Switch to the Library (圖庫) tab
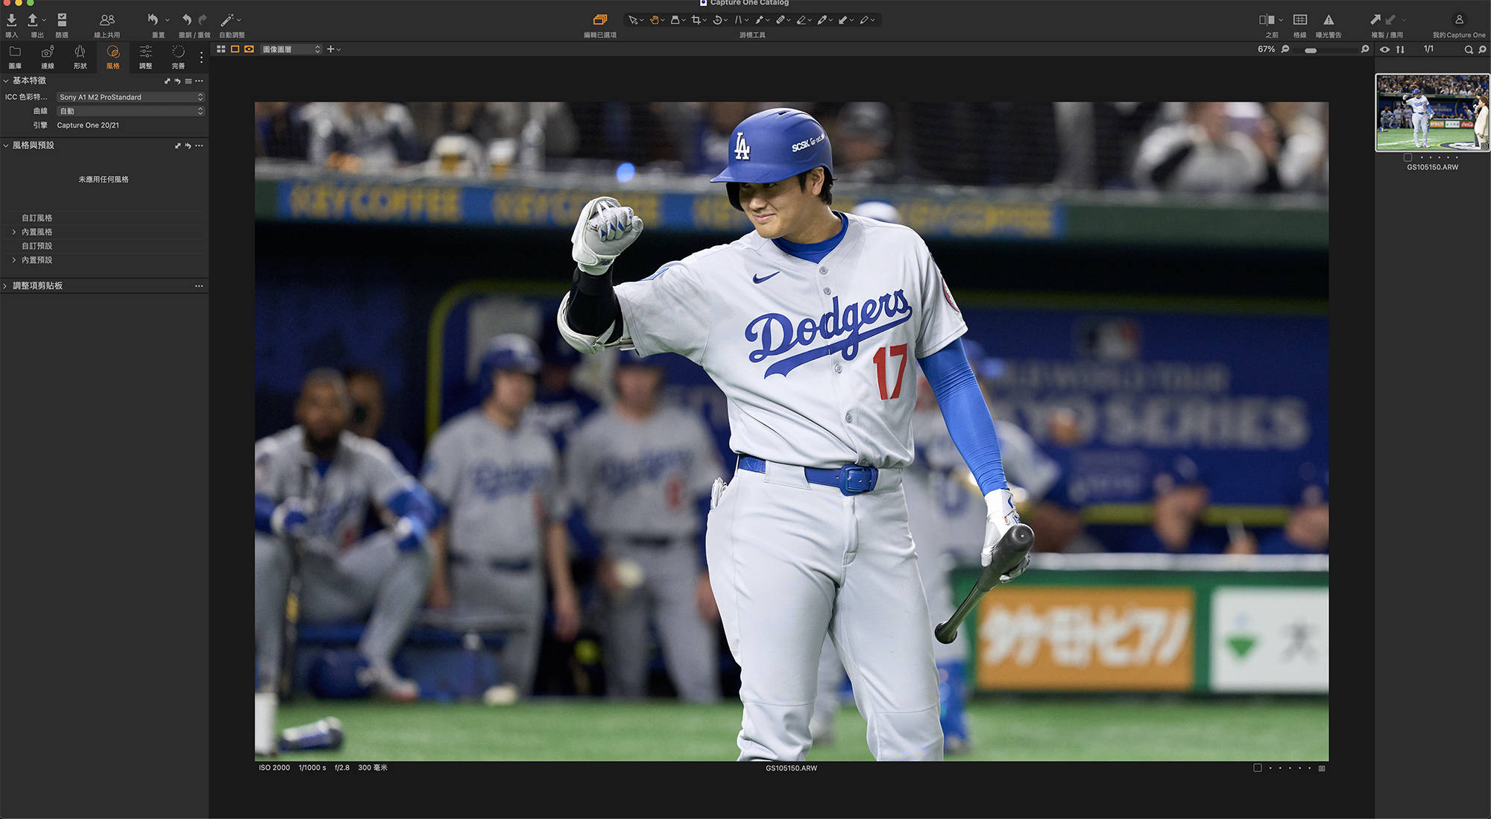Screen dimensions: 1491x819 pyautogui.click(x=15, y=57)
